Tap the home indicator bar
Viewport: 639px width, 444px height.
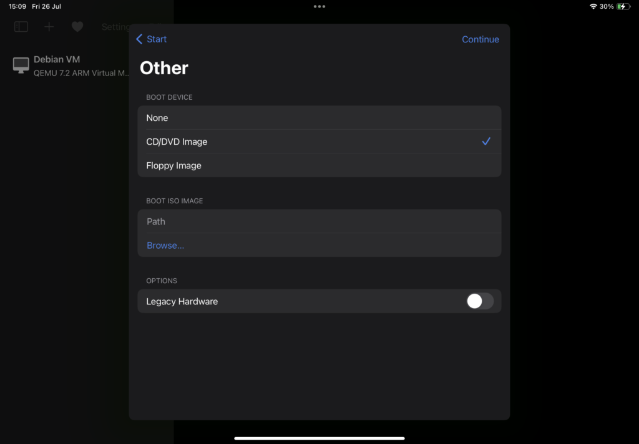[x=319, y=438]
